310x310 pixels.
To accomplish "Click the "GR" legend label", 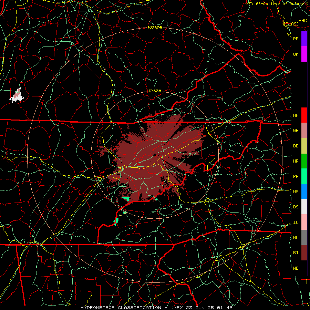I will tap(296, 130).
